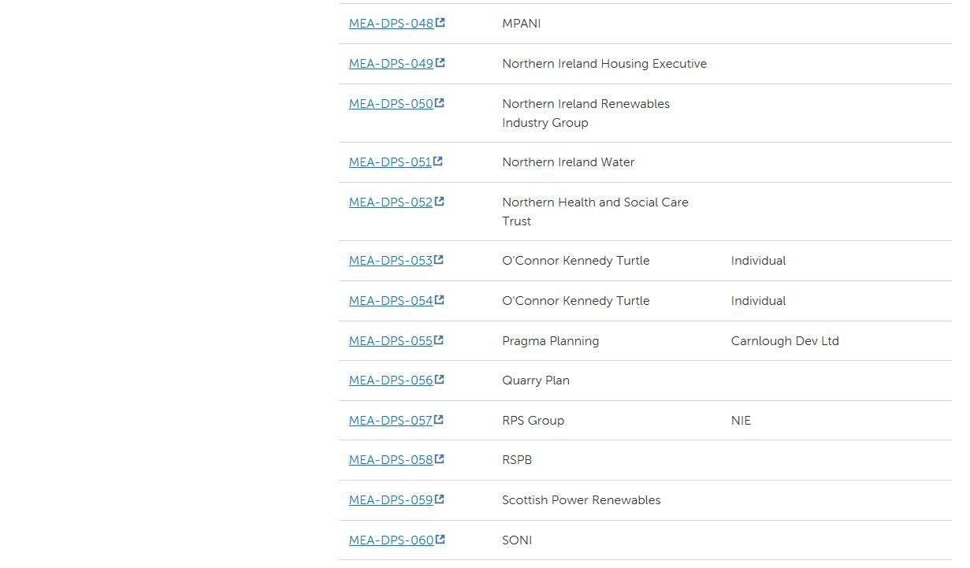Open the MEA-DPS-050 document link
The image size is (970, 568).
pos(392,104)
